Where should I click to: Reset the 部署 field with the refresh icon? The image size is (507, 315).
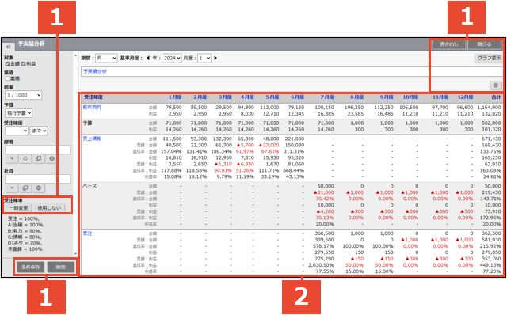[x=25, y=158]
